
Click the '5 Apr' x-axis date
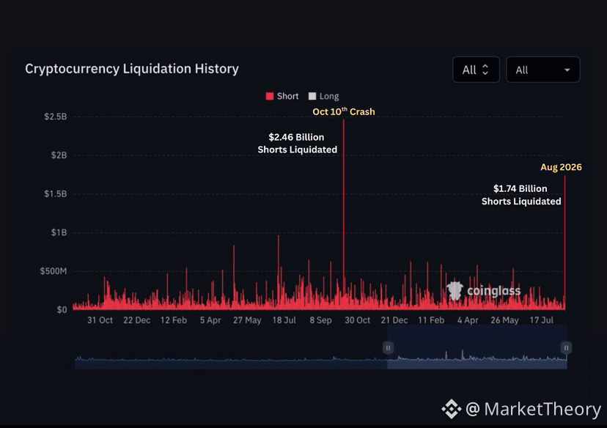tap(210, 320)
